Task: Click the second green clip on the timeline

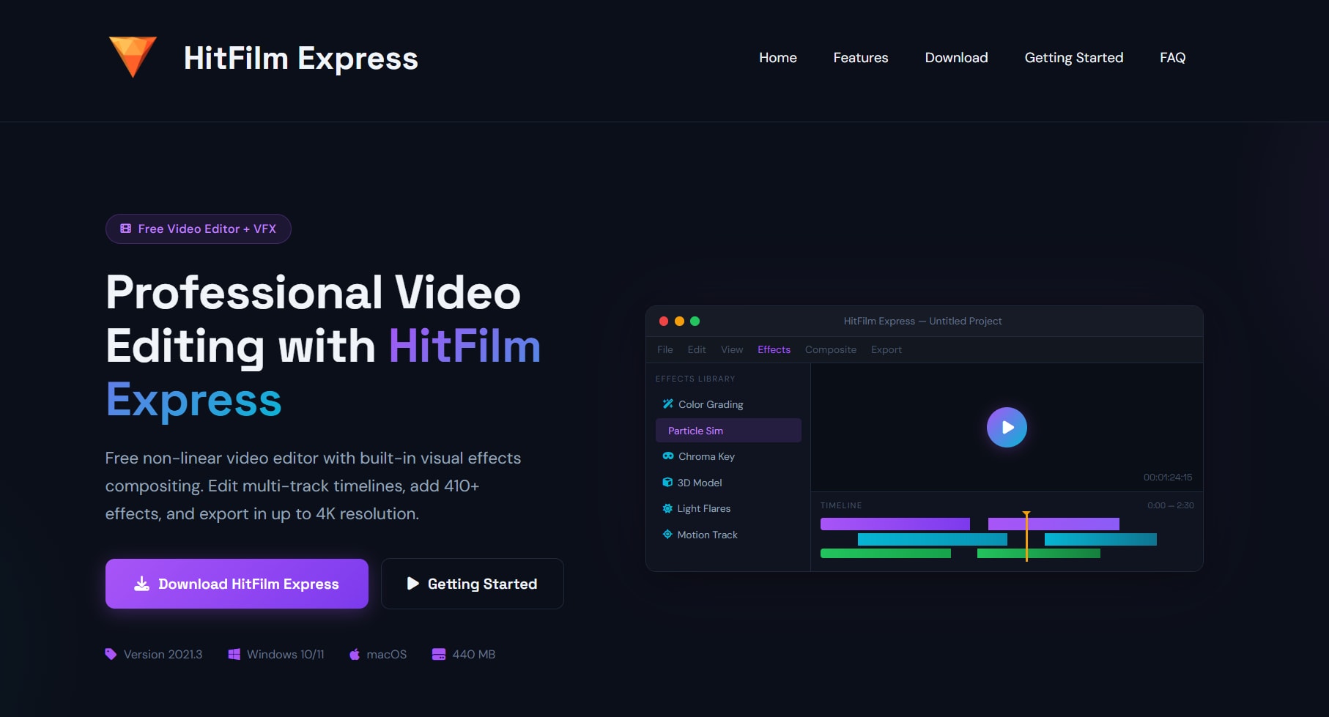Action: (1039, 554)
